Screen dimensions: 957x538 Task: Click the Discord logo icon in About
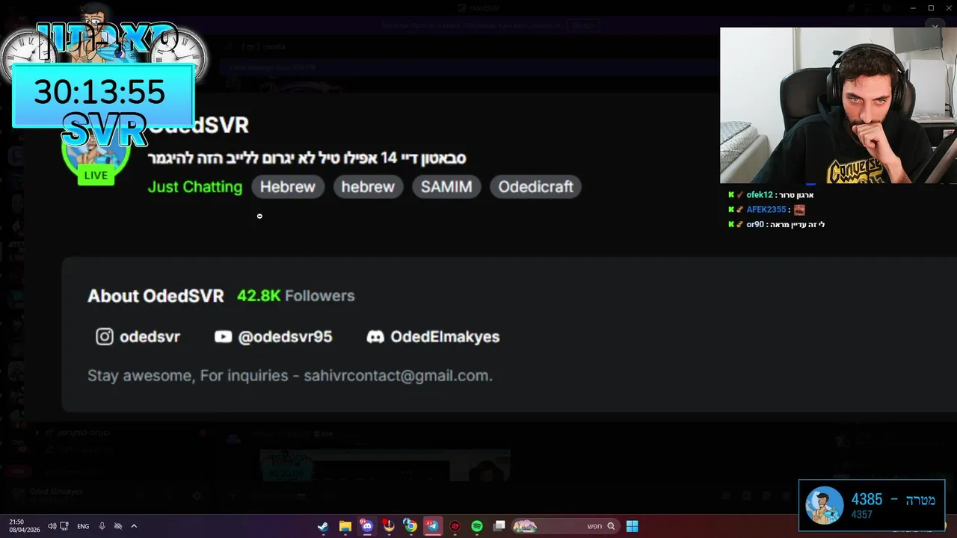pyautogui.click(x=375, y=337)
